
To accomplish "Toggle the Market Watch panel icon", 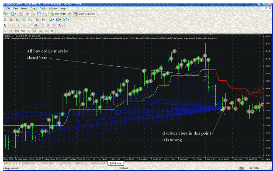I will point(21,14).
